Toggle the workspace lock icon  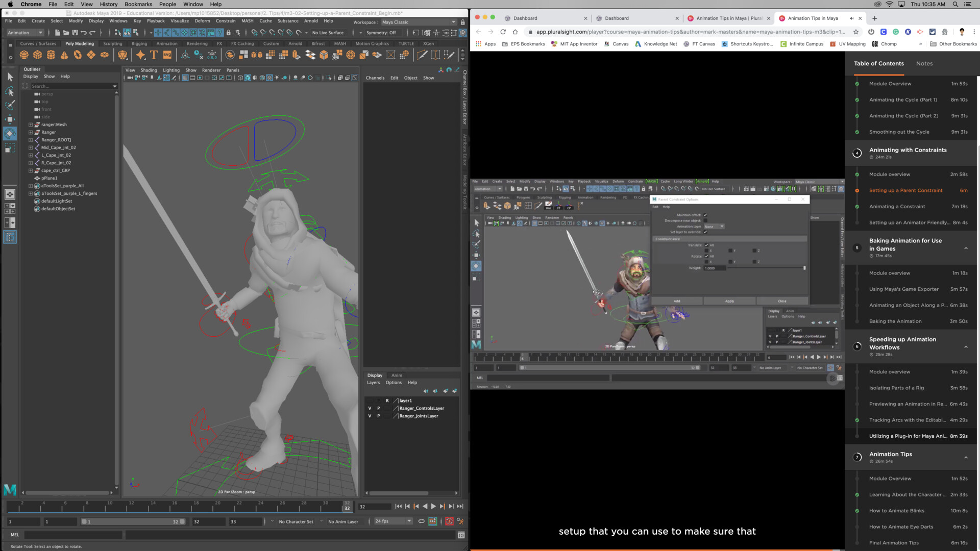pos(462,22)
